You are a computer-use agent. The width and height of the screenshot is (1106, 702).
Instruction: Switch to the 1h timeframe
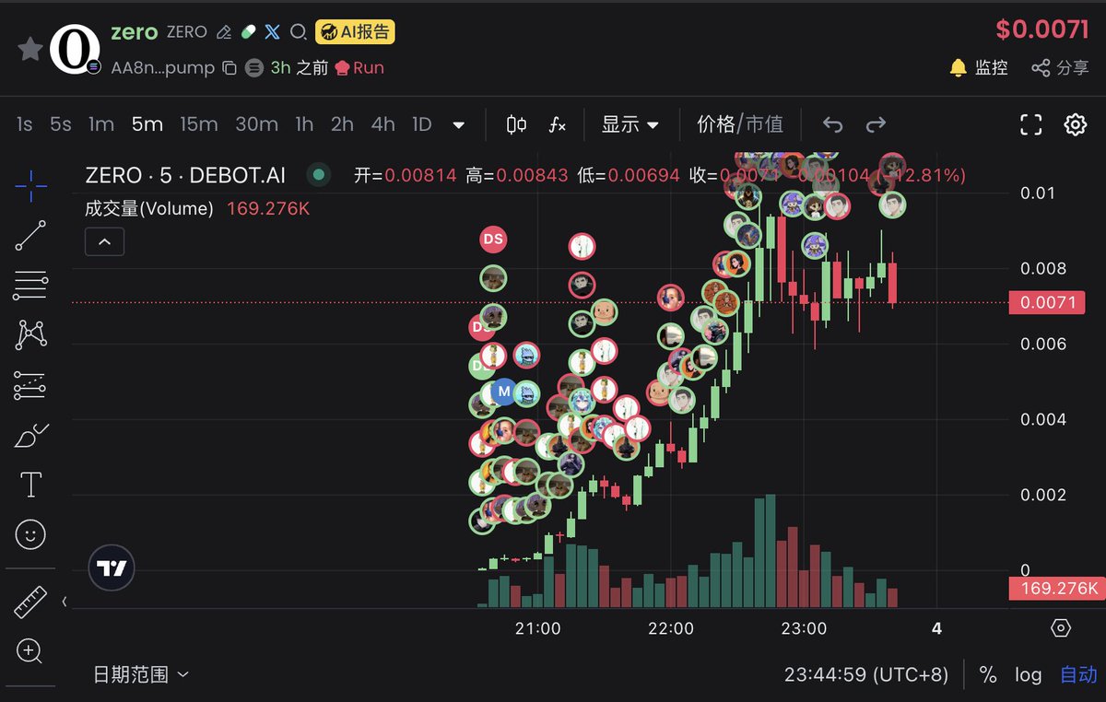304,124
